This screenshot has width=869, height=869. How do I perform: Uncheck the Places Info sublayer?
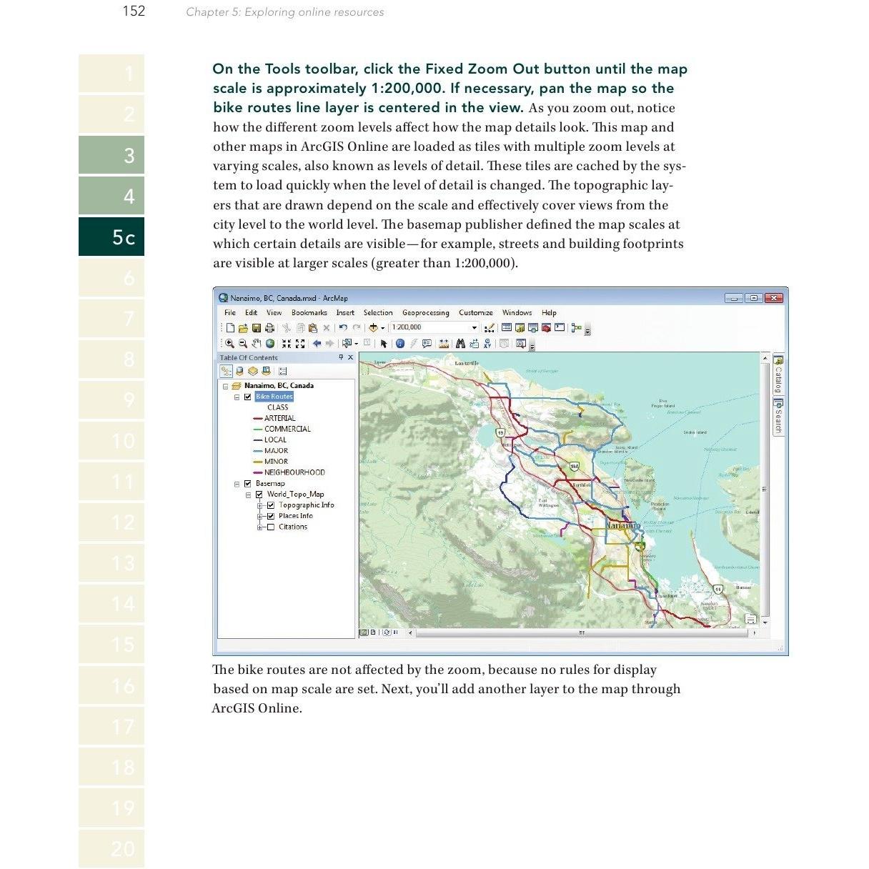pyautogui.click(x=271, y=516)
